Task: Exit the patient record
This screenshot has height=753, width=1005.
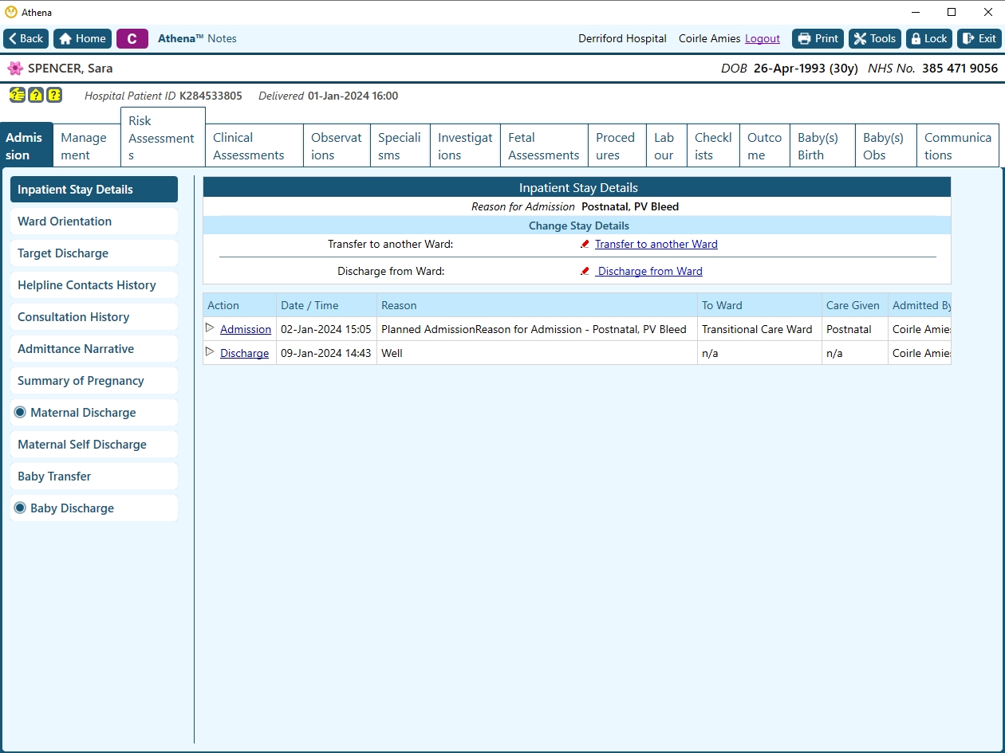Action: (979, 38)
